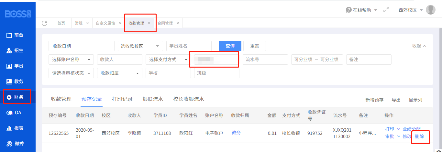This screenshot has width=442, height=152.
Task: Open the 教务 sidebar section
Action: (x=18, y=81)
